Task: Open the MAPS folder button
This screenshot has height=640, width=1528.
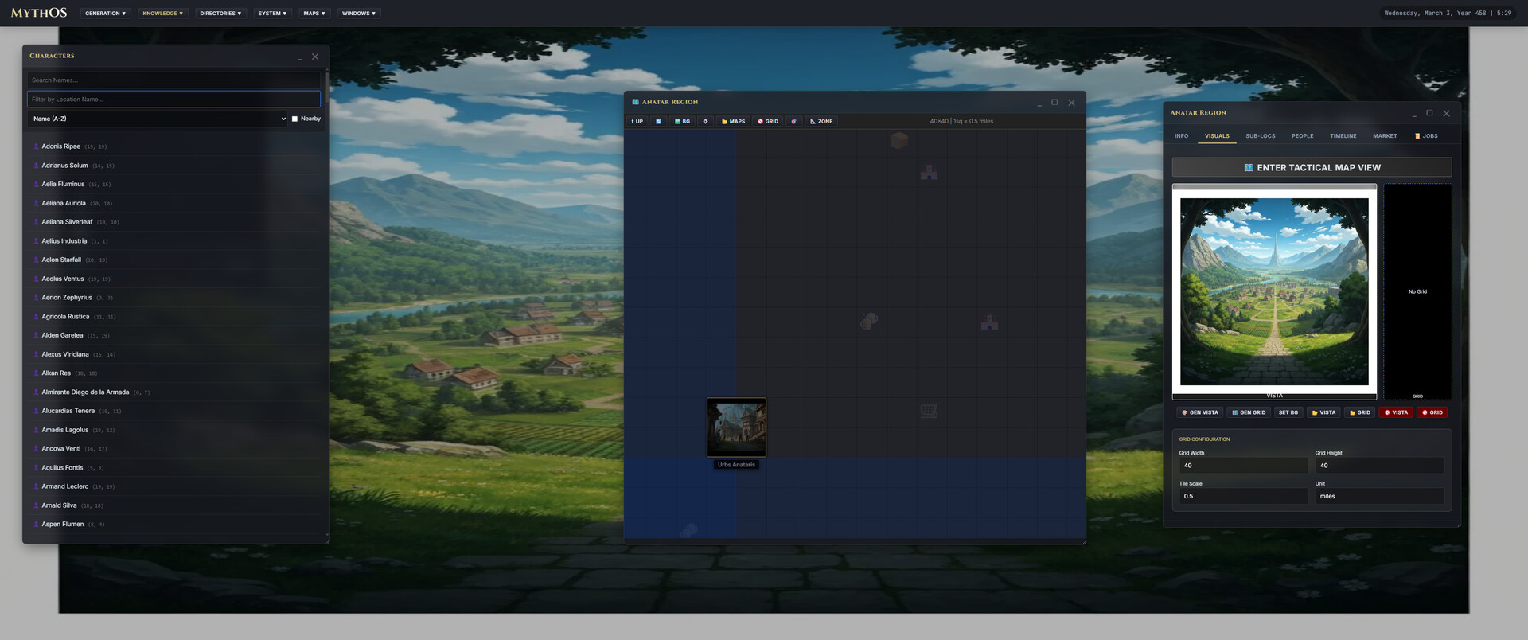Action: click(x=733, y=122)
